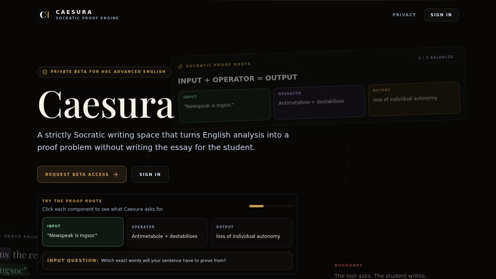This screenshot has height=279, width=496.
Task: Click the "Boundary" card label
Action: (x=348, y=265)
